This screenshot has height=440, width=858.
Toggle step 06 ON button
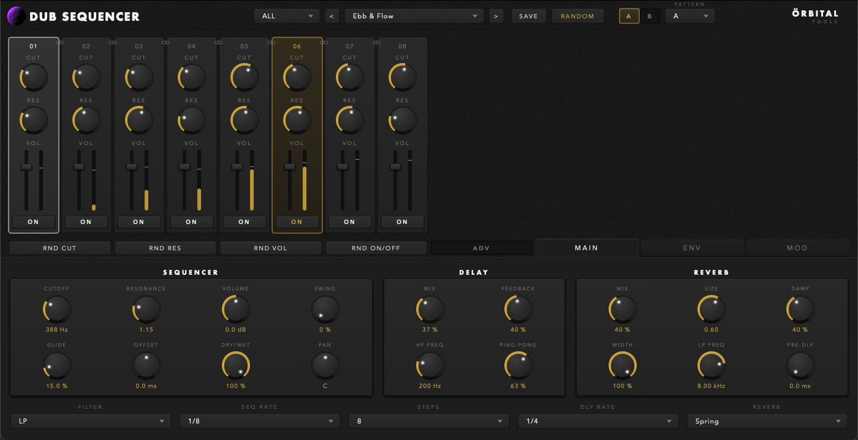(x=297, y=222)
